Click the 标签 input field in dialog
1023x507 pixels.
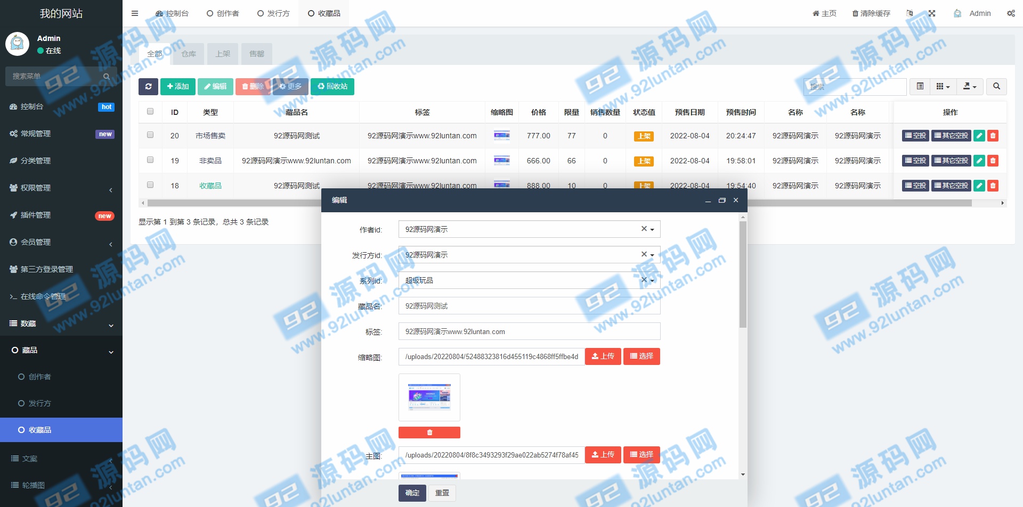click(x=529, y=331)
